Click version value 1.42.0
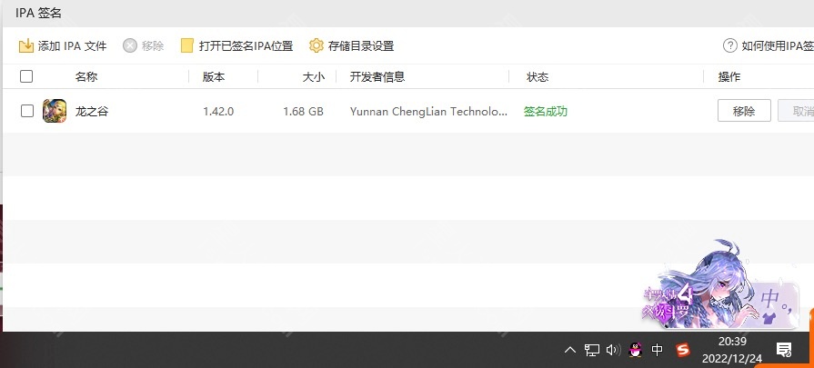Image resolution: width=814 pixels, height=368 pixels. click(x=218, y=112)
